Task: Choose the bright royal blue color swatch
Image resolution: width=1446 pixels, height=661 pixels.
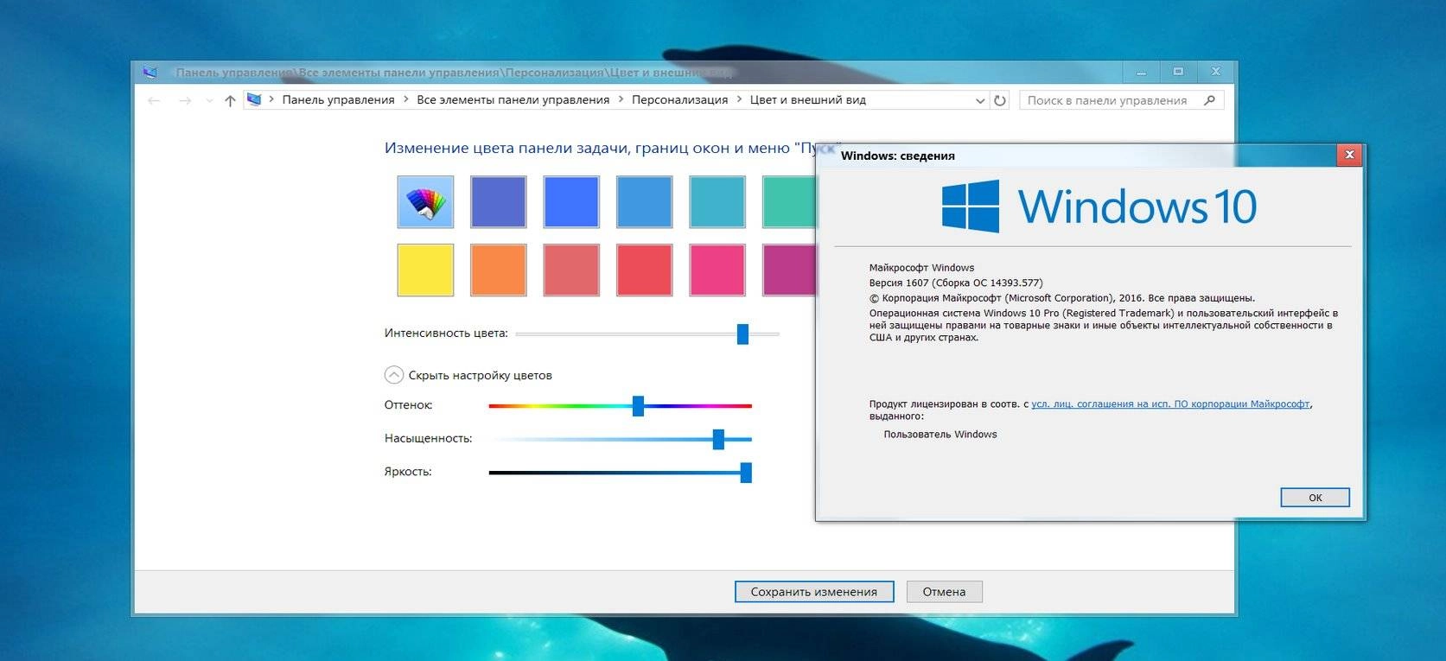Action: tap(571, 201)
